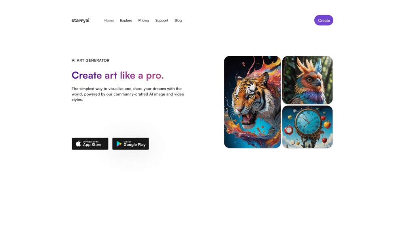Click the 'AI ART GENERATOR' label

(x=90, y=60)
